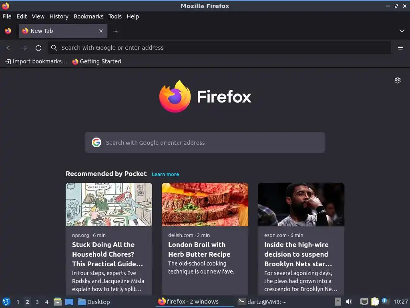410x308 pixels.
Task: Select firefox - 2 windows taskbar entry
Action: (x=195, y=302)
